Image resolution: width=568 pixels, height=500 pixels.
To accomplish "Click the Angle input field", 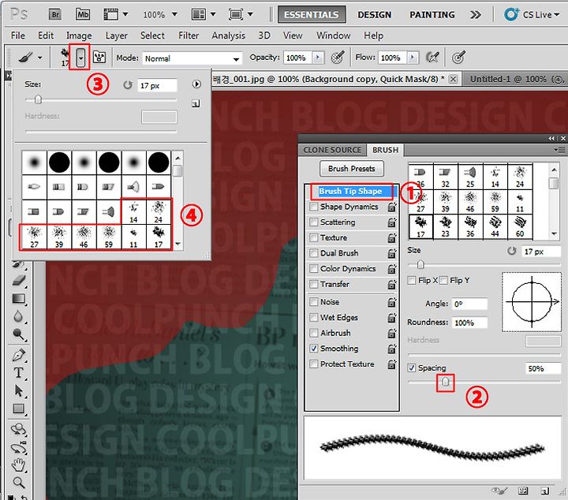I will pos(470,304).
